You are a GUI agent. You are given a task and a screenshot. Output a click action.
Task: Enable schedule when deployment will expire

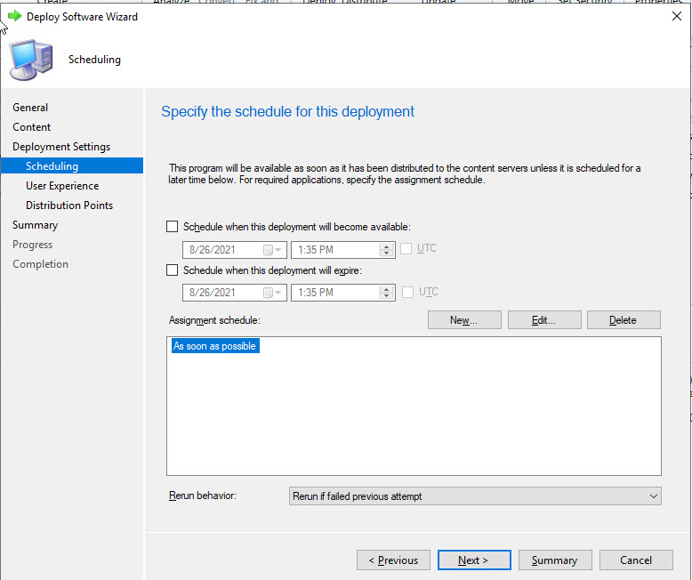173,270
